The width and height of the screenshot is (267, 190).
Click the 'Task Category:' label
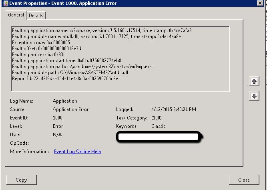[x=132, y=118]
